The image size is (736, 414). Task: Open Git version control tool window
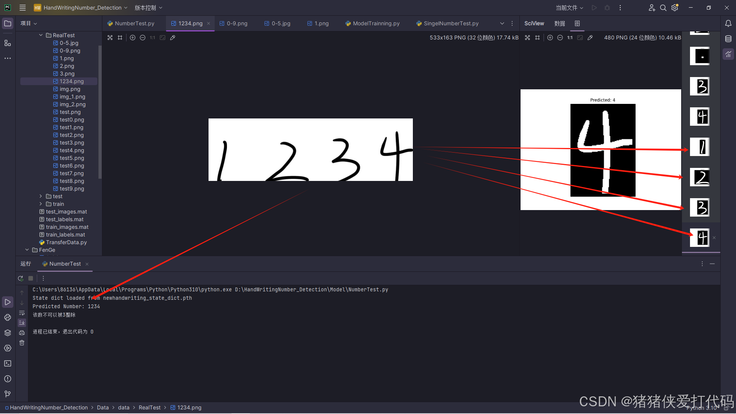tap(8, 394)
